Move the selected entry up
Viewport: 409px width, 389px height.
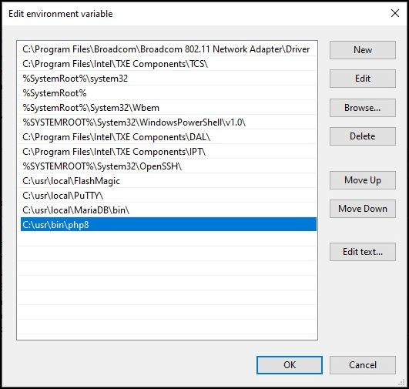[363, 180]
